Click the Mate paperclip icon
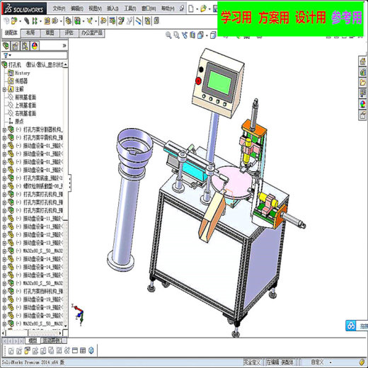 click(x=27, y=21)
